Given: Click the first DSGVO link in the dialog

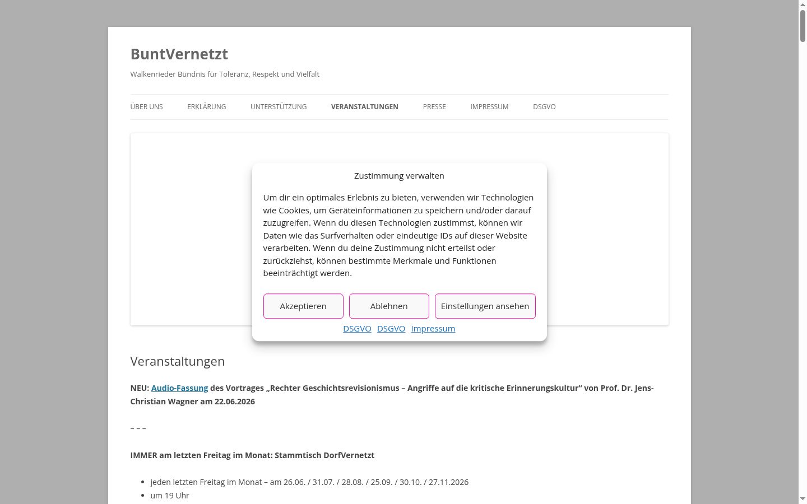Looking at the screenshot, I should point(357,329).
